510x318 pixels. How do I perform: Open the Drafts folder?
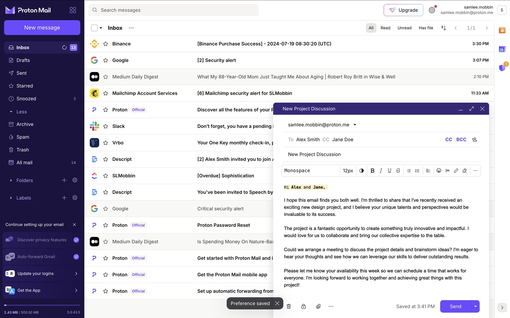(23, 60)
